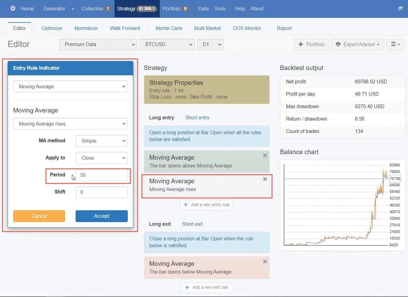Switch to the Optimizer tab
The height and width of the screenshot is (297, 408).
[x=52, y=28]
